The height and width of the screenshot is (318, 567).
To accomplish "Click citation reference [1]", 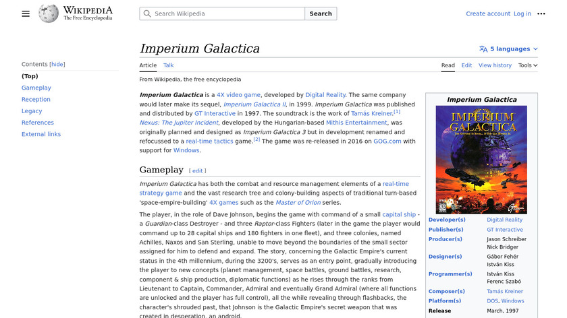I will (397, 112).
